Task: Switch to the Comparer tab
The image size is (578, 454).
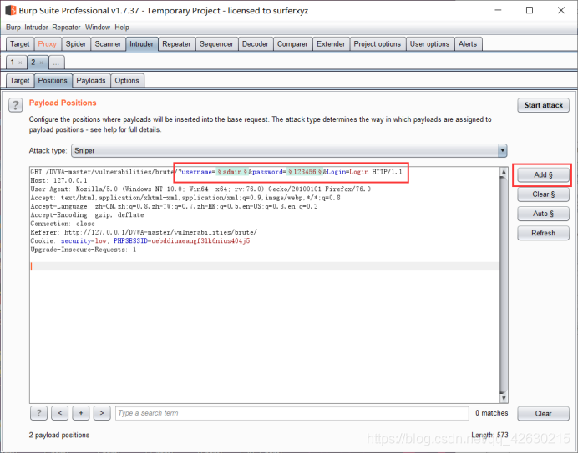Action: pyautogui.click(x=292, y=44)
